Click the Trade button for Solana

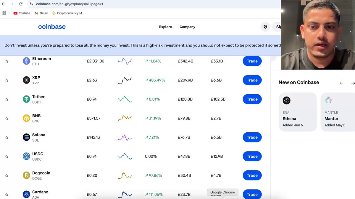pyautogui.click(x=252, y=137)
